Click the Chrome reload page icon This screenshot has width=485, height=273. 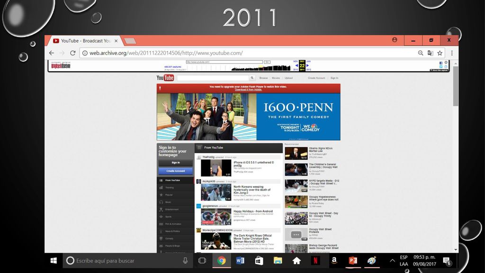pos(72,53)
